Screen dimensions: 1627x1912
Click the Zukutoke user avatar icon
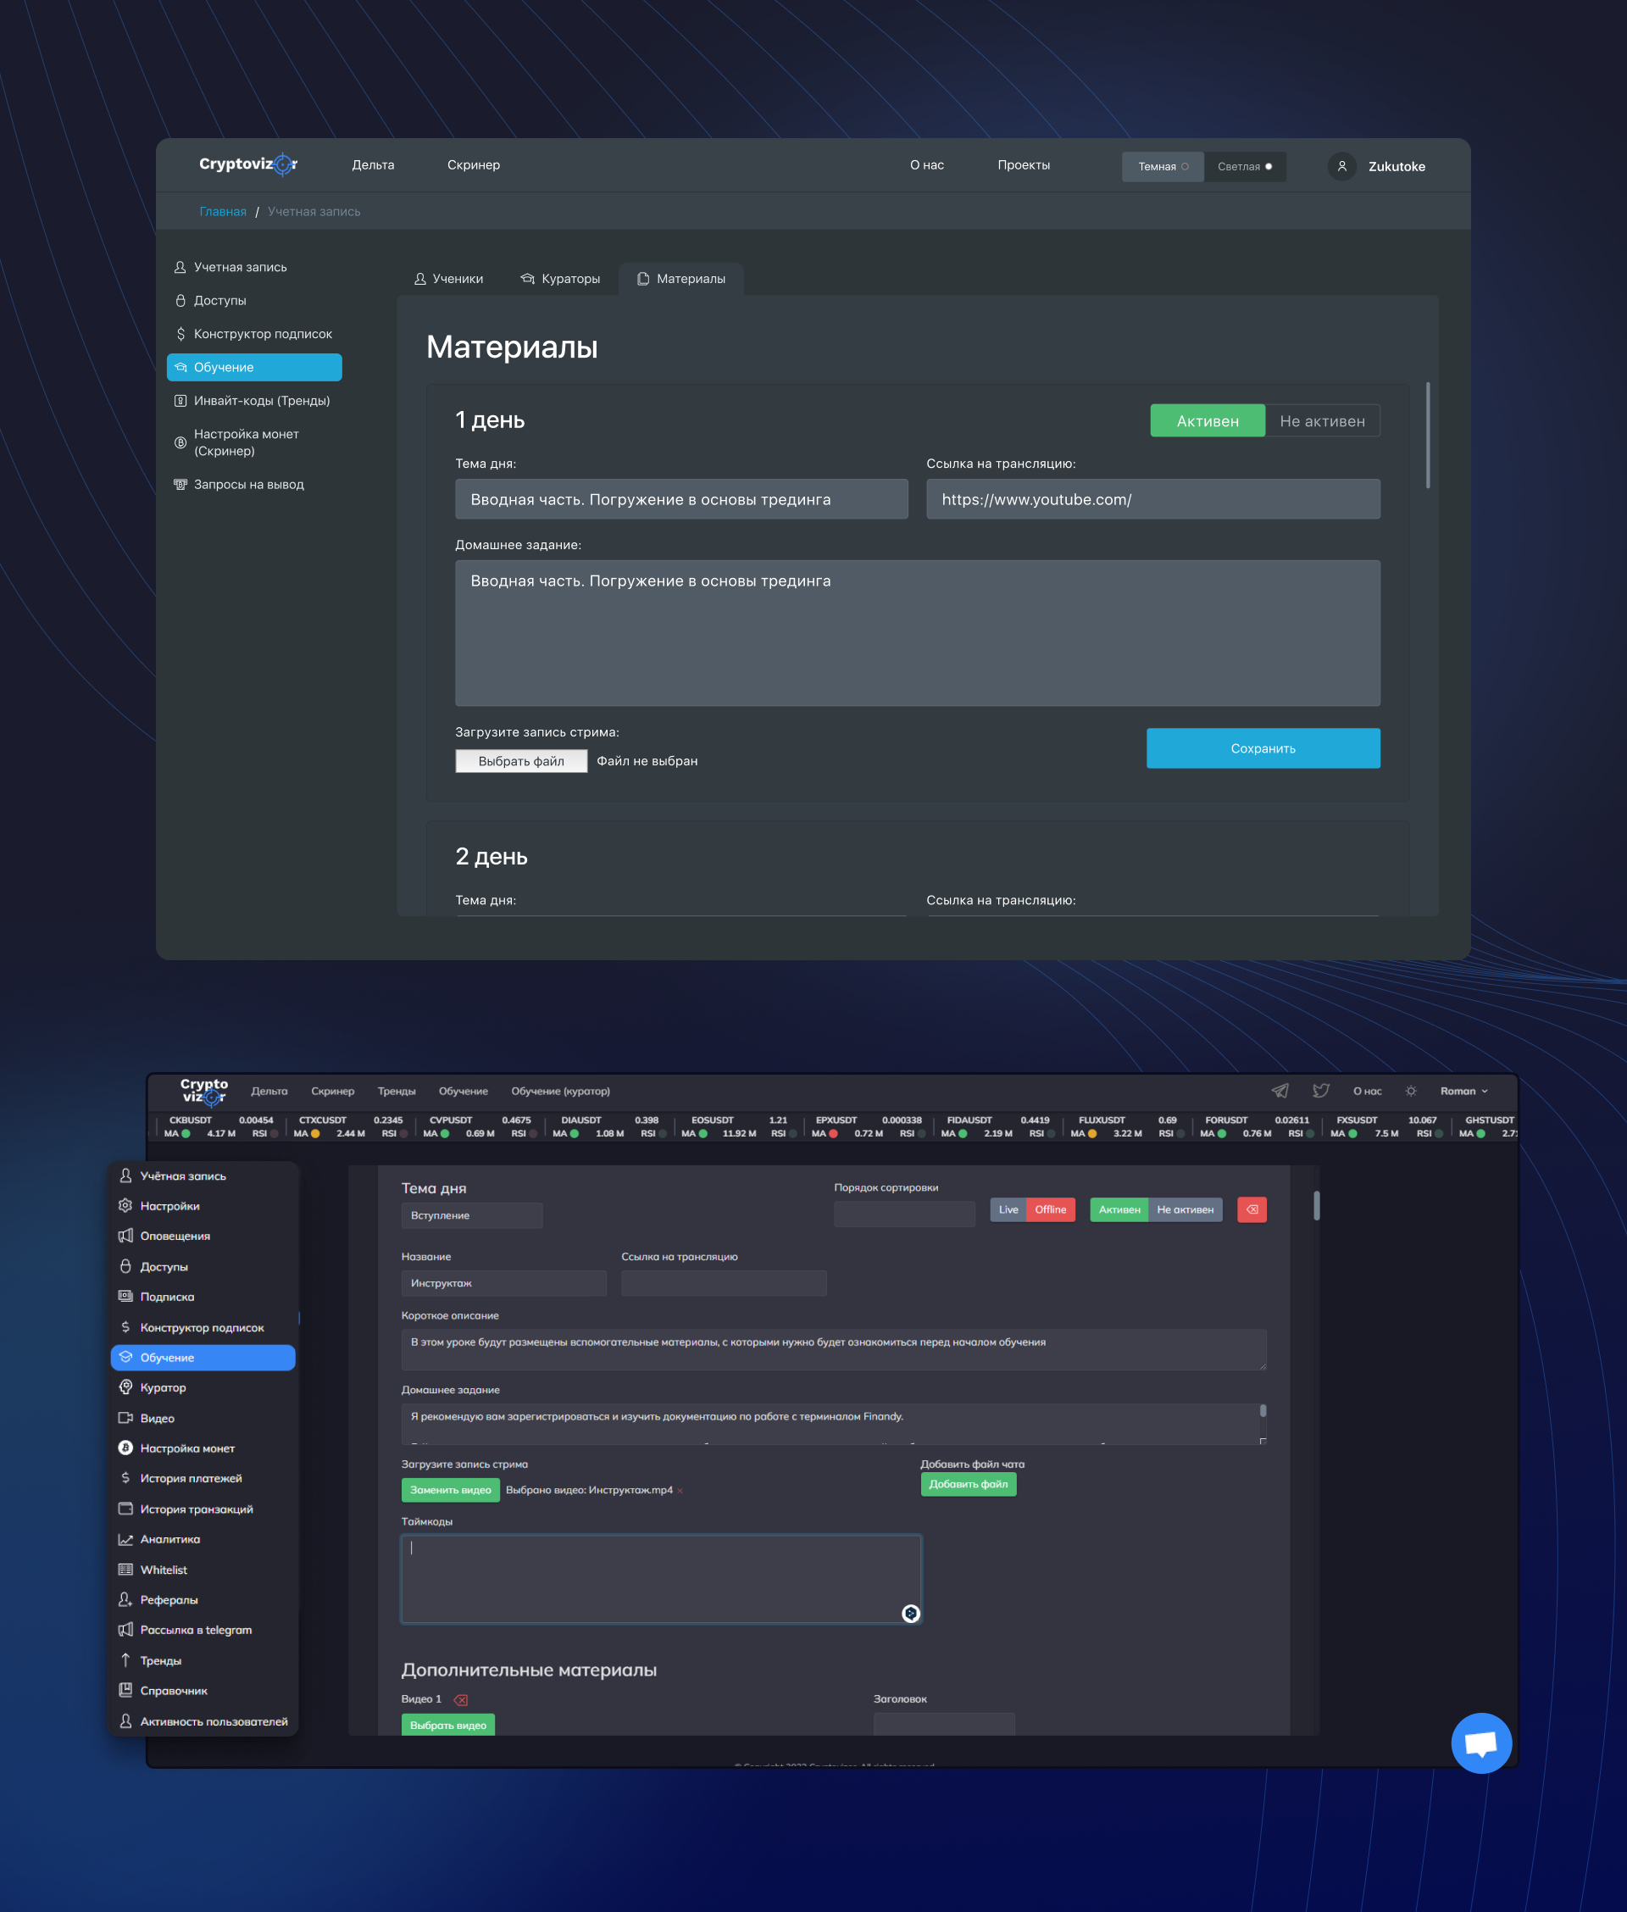coord(1342,166)
